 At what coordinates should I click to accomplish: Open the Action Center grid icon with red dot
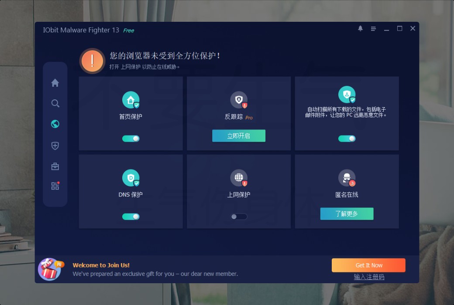[x=55, y=186]
